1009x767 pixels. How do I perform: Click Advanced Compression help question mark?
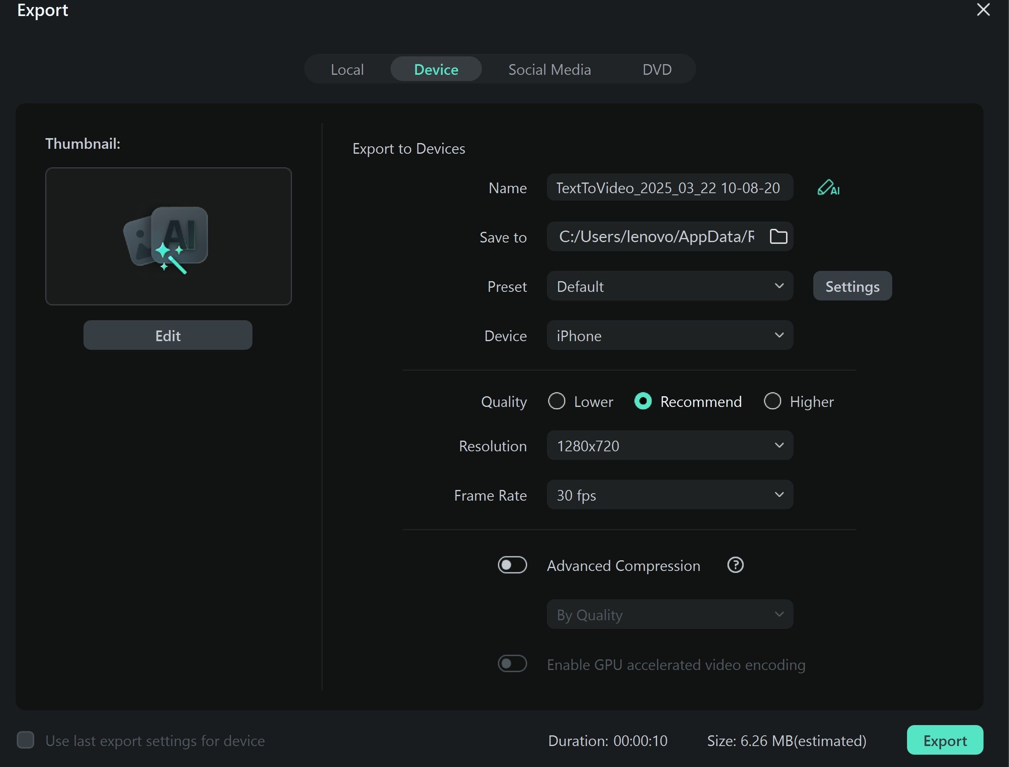[x=735, y=565]
